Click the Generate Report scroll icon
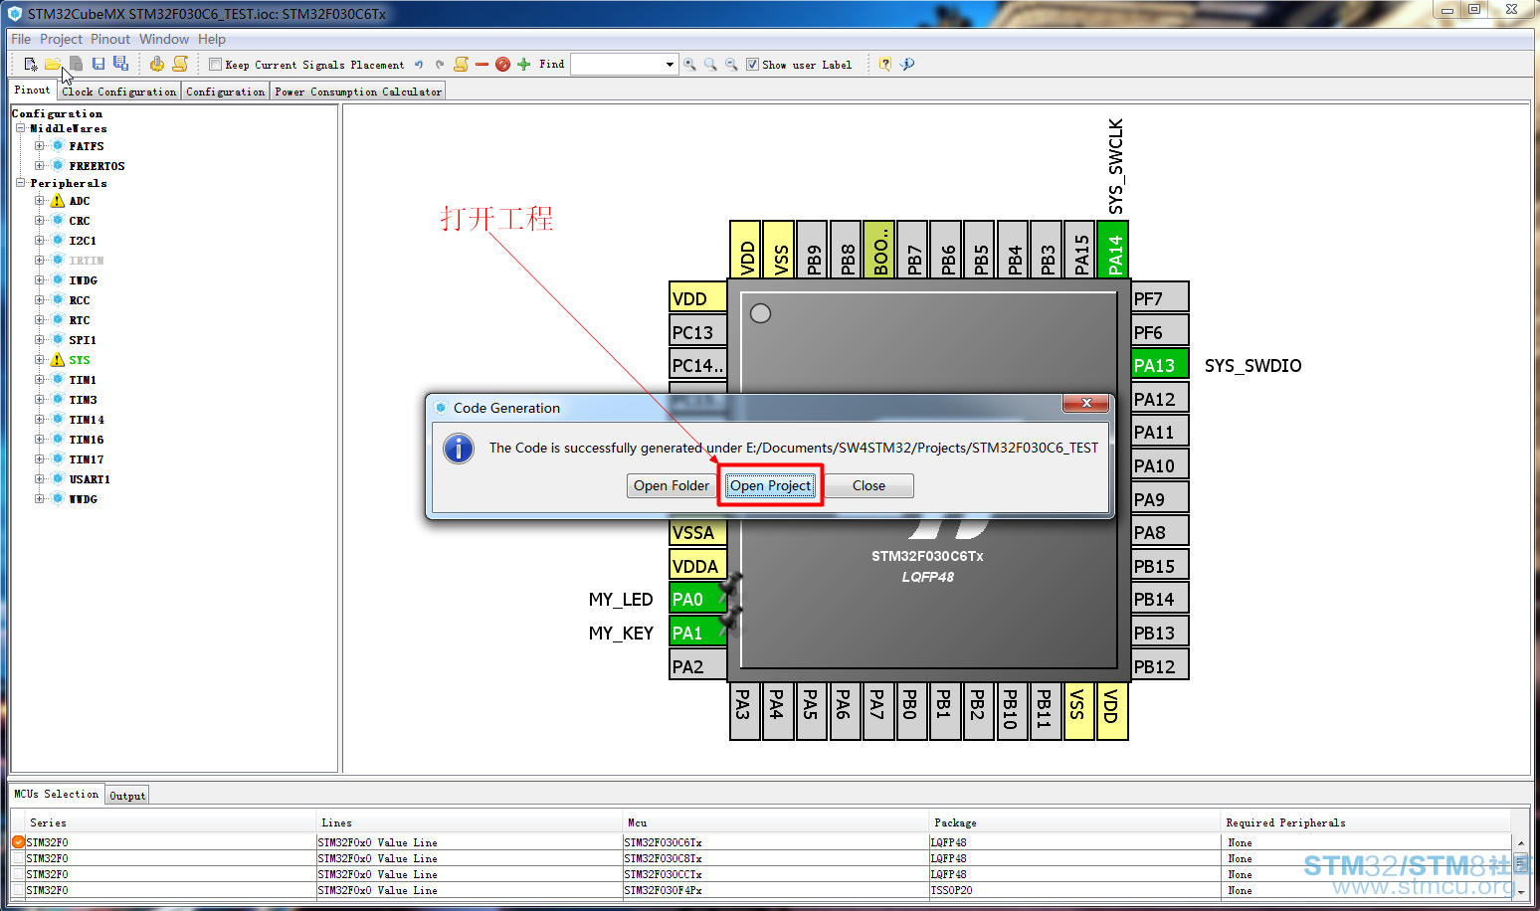 coord(180,64)
